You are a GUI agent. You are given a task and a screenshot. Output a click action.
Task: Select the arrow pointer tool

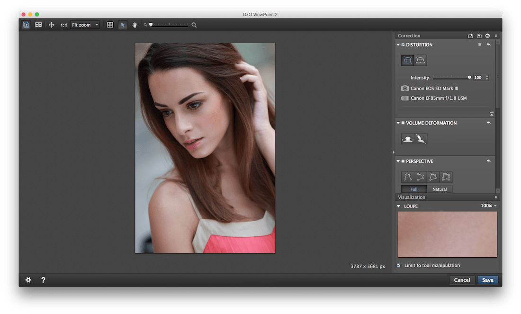[123, 25]
